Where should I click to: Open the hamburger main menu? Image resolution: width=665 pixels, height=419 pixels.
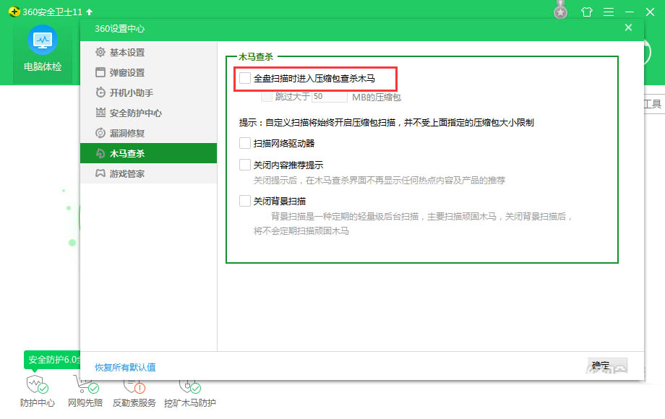[608, 12]
